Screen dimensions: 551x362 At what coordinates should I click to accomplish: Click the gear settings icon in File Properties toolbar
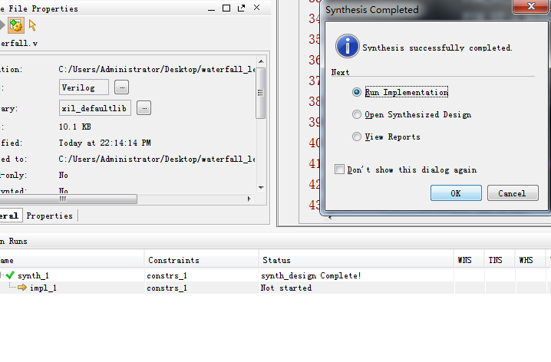tap(16, 25)
